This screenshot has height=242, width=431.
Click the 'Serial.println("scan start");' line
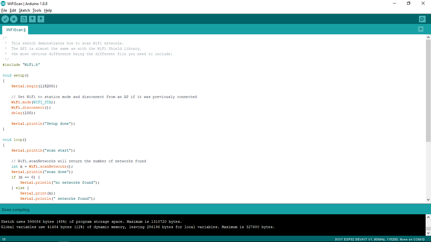pos(44,150)
